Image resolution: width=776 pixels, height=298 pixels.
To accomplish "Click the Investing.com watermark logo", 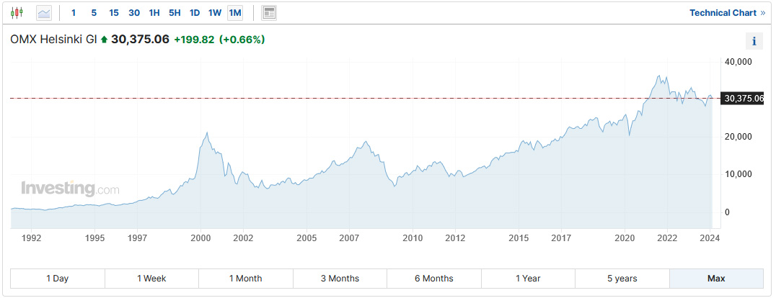I will pyautogui.click(x=70, y=189).
